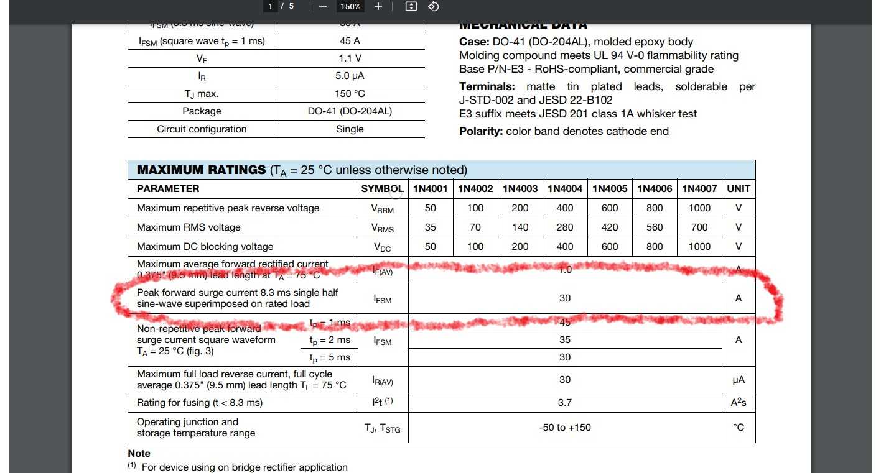
Task: Click the SYMBOL column header
Action: (x=383, y=188)
